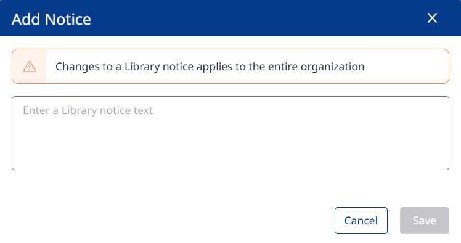Click the pale orange warning icon panel
This screenshot has width=461, height=243.
coord(30,66)
